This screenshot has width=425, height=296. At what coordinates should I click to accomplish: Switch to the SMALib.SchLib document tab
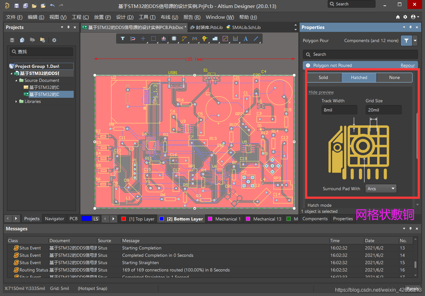pyautogui.click(x=243, y=27)
